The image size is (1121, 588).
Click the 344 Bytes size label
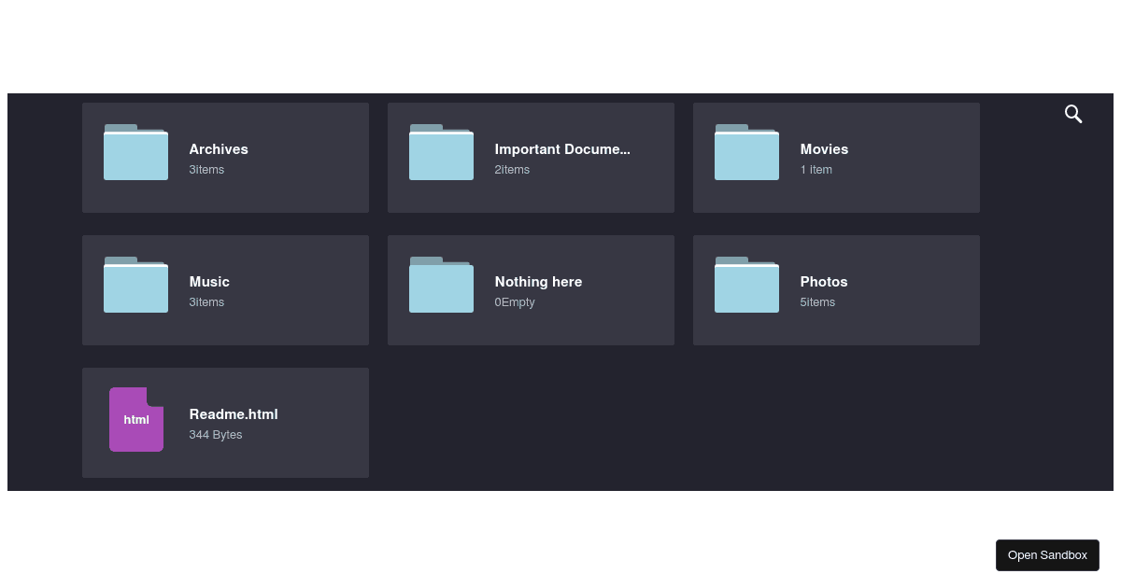point(216,435)
